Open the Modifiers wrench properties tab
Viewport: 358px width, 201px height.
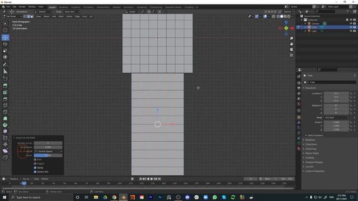[x=299, y=123]
